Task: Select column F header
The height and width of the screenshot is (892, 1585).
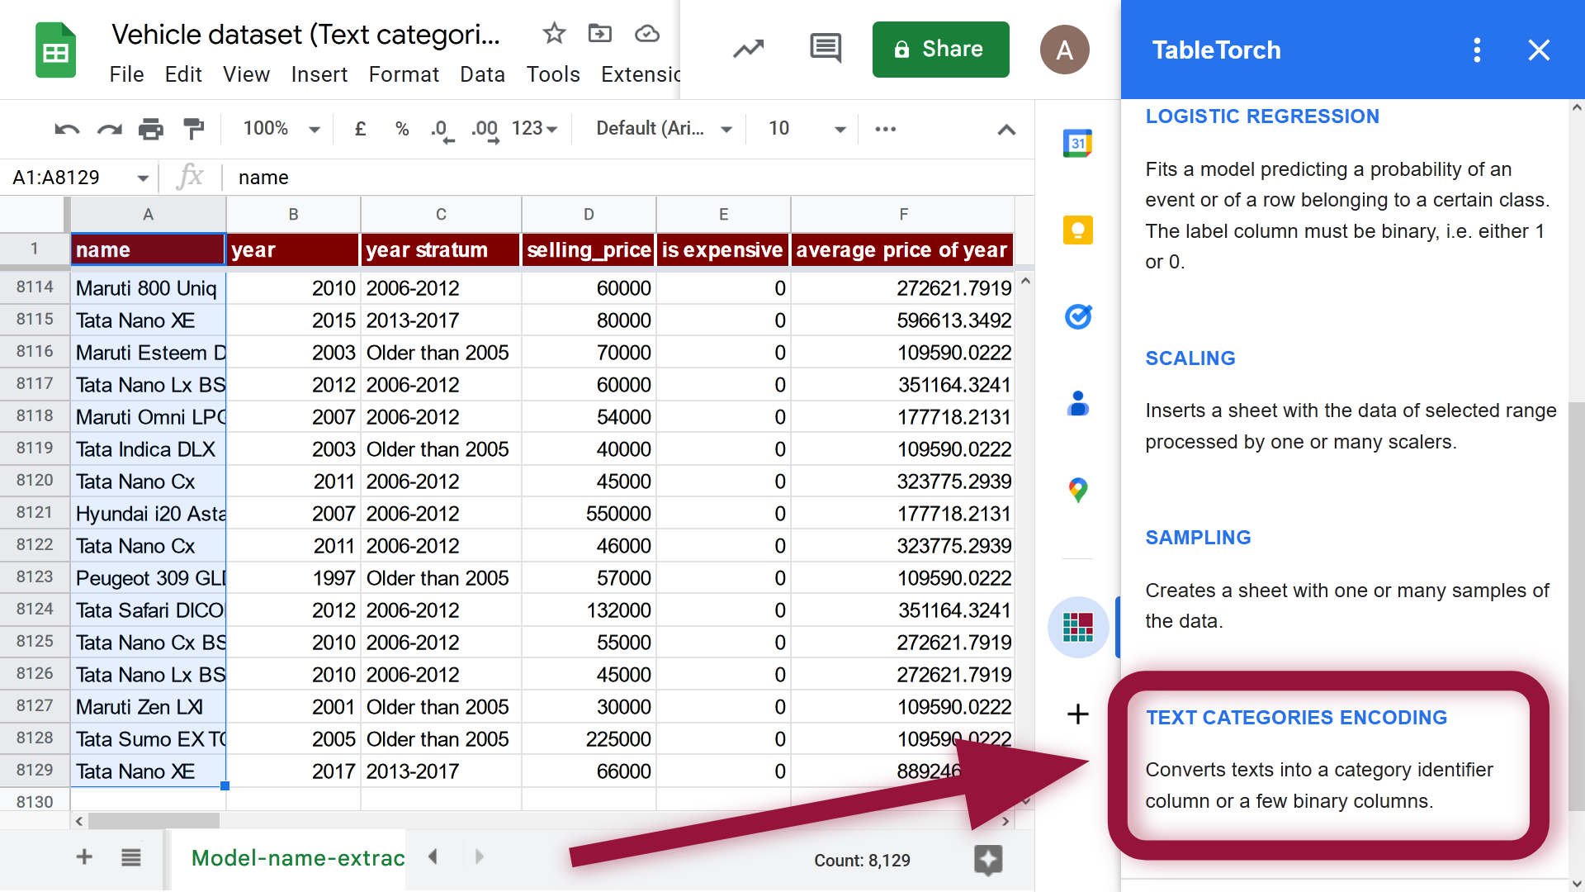Action: (x=902, y=215)
